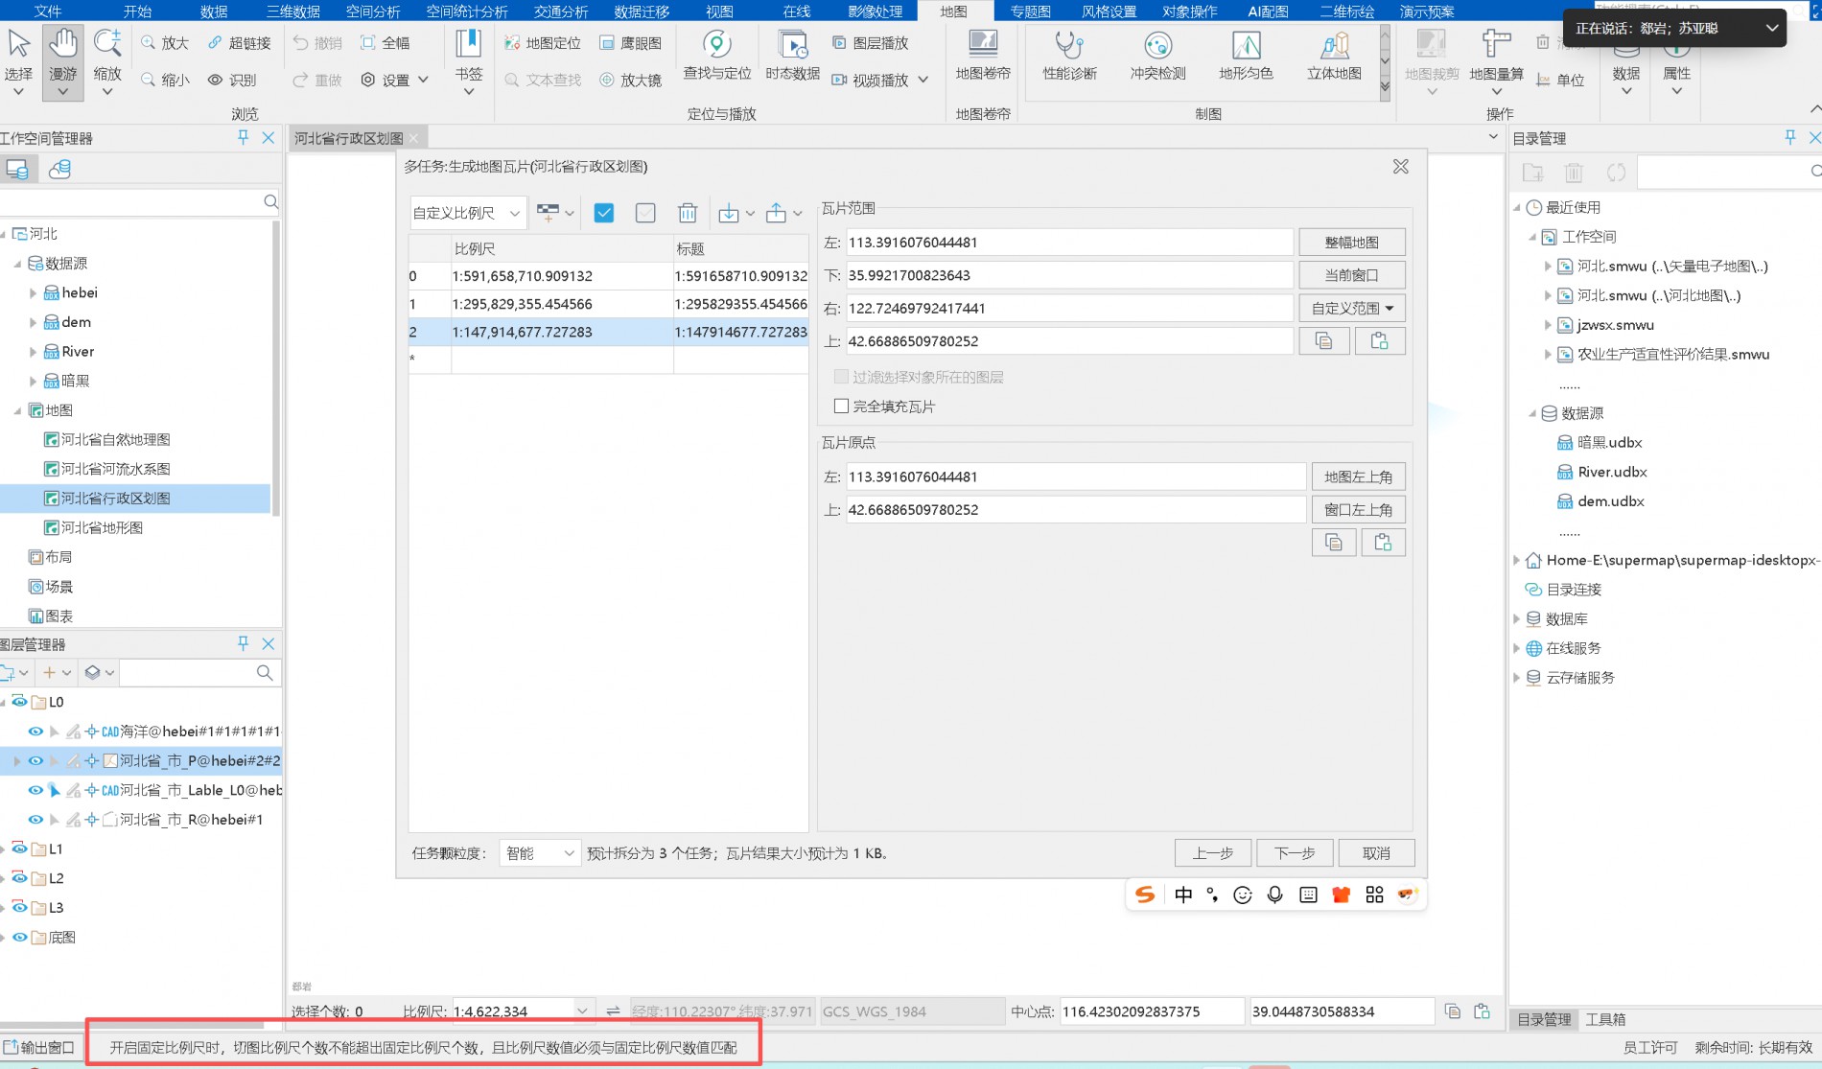Enable the 完全填充瓦片 checkbox
This screenshot has height=1069, width=1822.
click(x=842, y=407)
